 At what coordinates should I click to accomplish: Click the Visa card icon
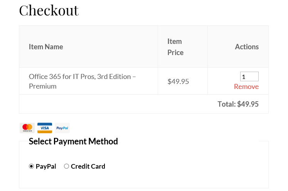tap(45, 128)
